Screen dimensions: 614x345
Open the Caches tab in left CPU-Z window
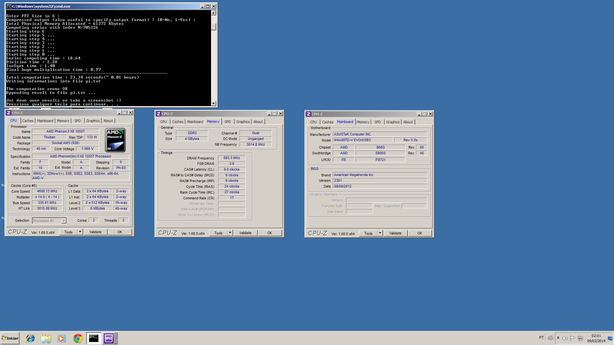[x=28, y=121]
